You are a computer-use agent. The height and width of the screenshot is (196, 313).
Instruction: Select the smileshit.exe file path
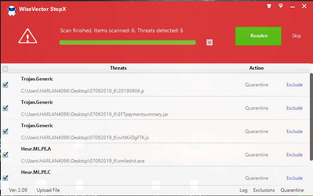[x=83, y=161]
